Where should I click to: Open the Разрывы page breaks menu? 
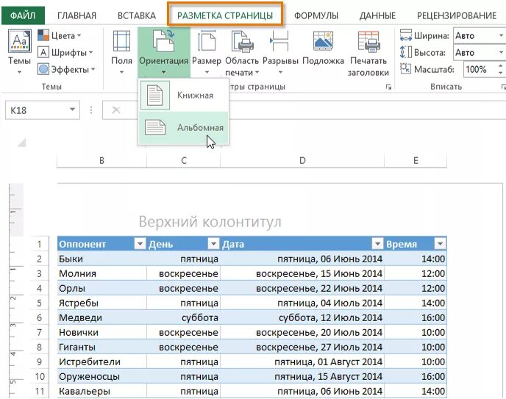coord(280,52)
